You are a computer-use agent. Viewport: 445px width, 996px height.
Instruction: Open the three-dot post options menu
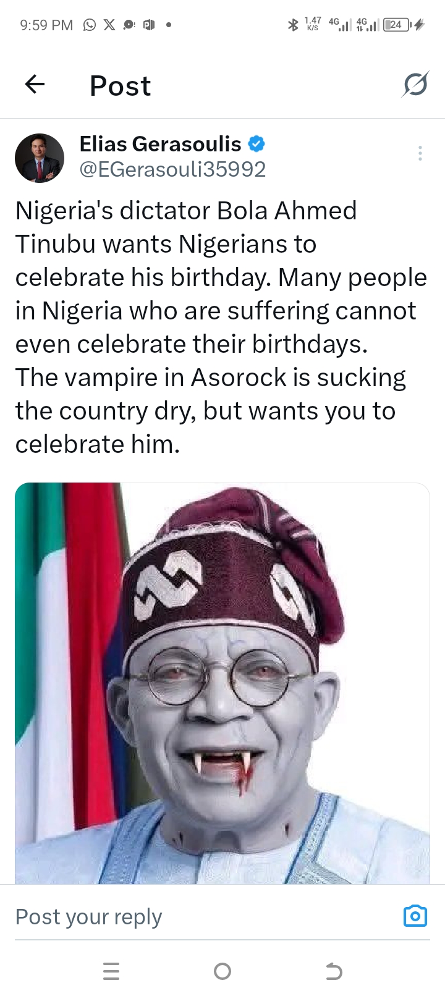420,153
